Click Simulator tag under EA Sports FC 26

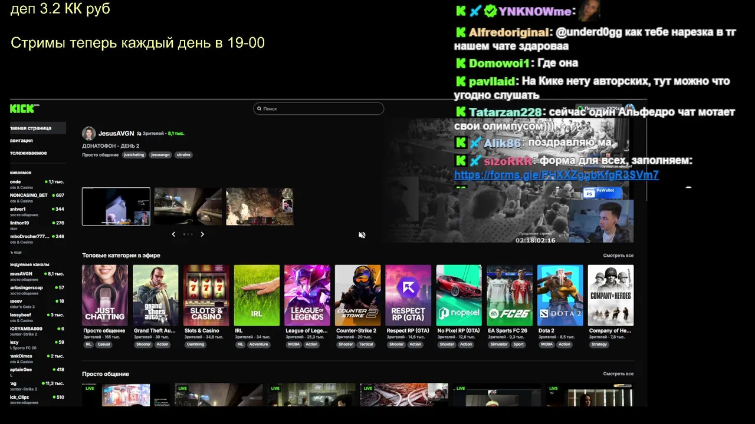pos(498,344)
